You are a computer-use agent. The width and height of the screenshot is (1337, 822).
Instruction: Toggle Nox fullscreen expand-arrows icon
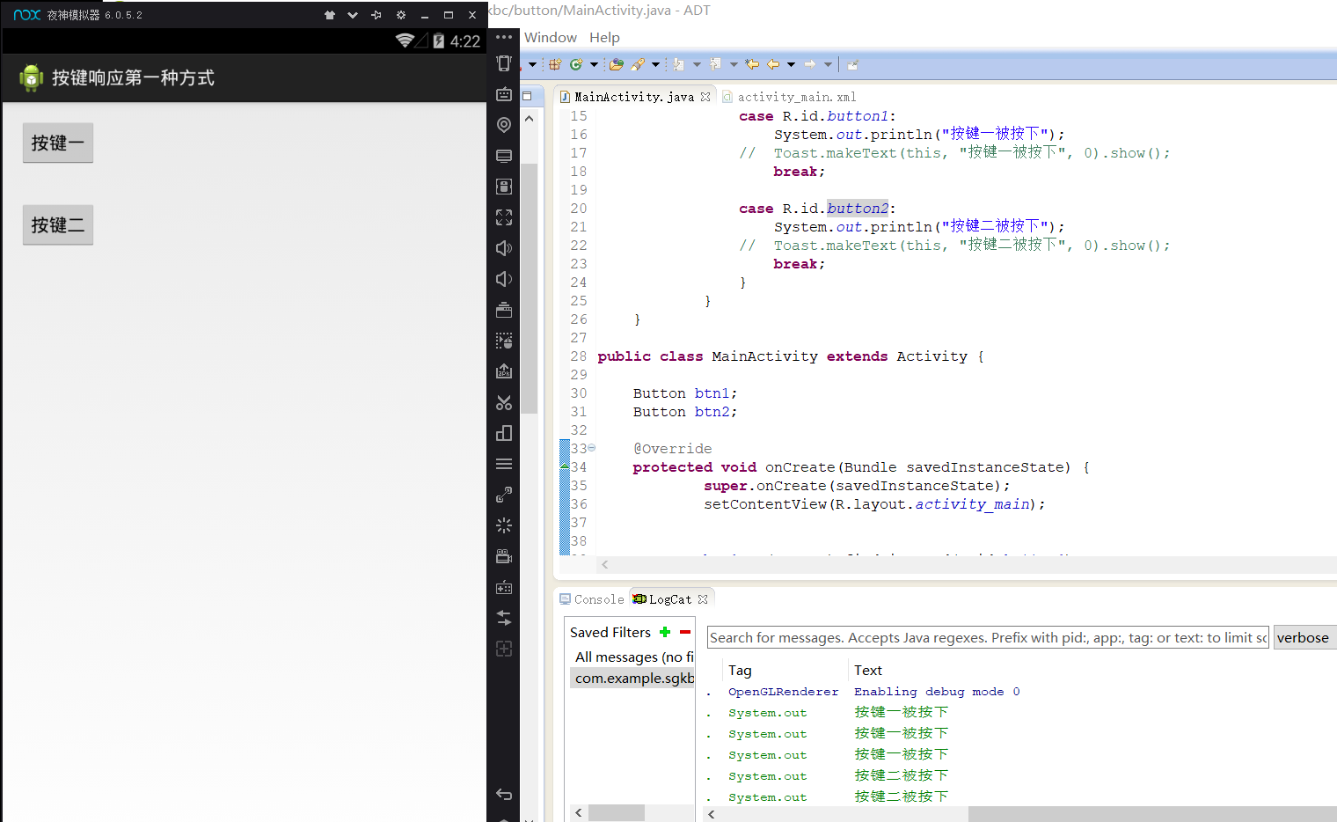[x=504, y=217]
